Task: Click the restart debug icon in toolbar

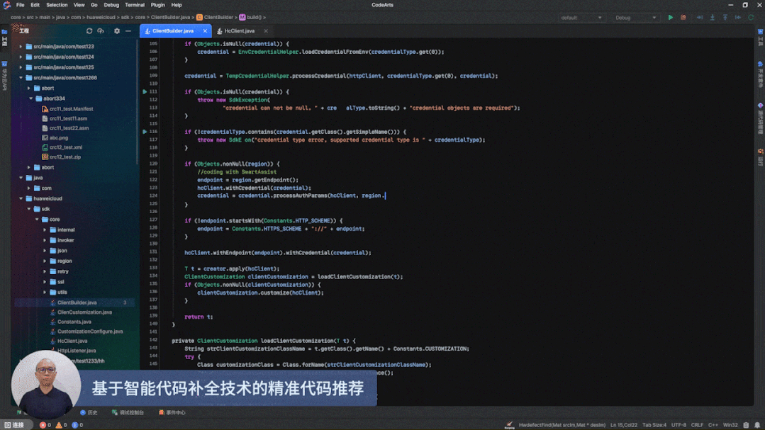Action: [751, 18]
